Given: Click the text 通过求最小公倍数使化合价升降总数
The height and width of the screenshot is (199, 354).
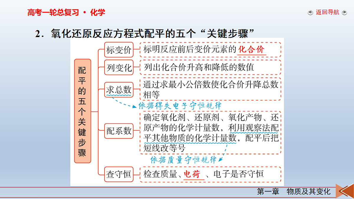Looking at the screenshot, I should [211, 85].
